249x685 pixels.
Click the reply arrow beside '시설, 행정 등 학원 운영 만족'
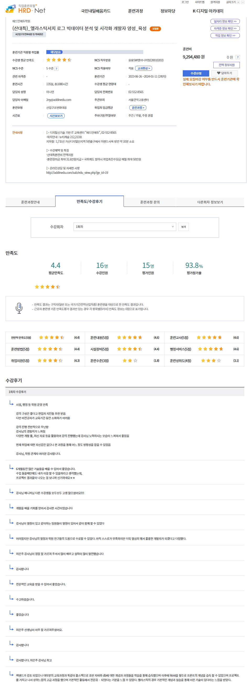coord(12,403)
